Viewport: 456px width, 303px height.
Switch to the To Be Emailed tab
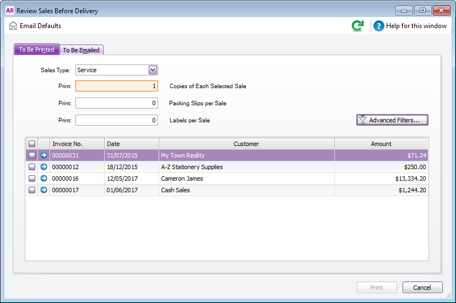[81, 50]
